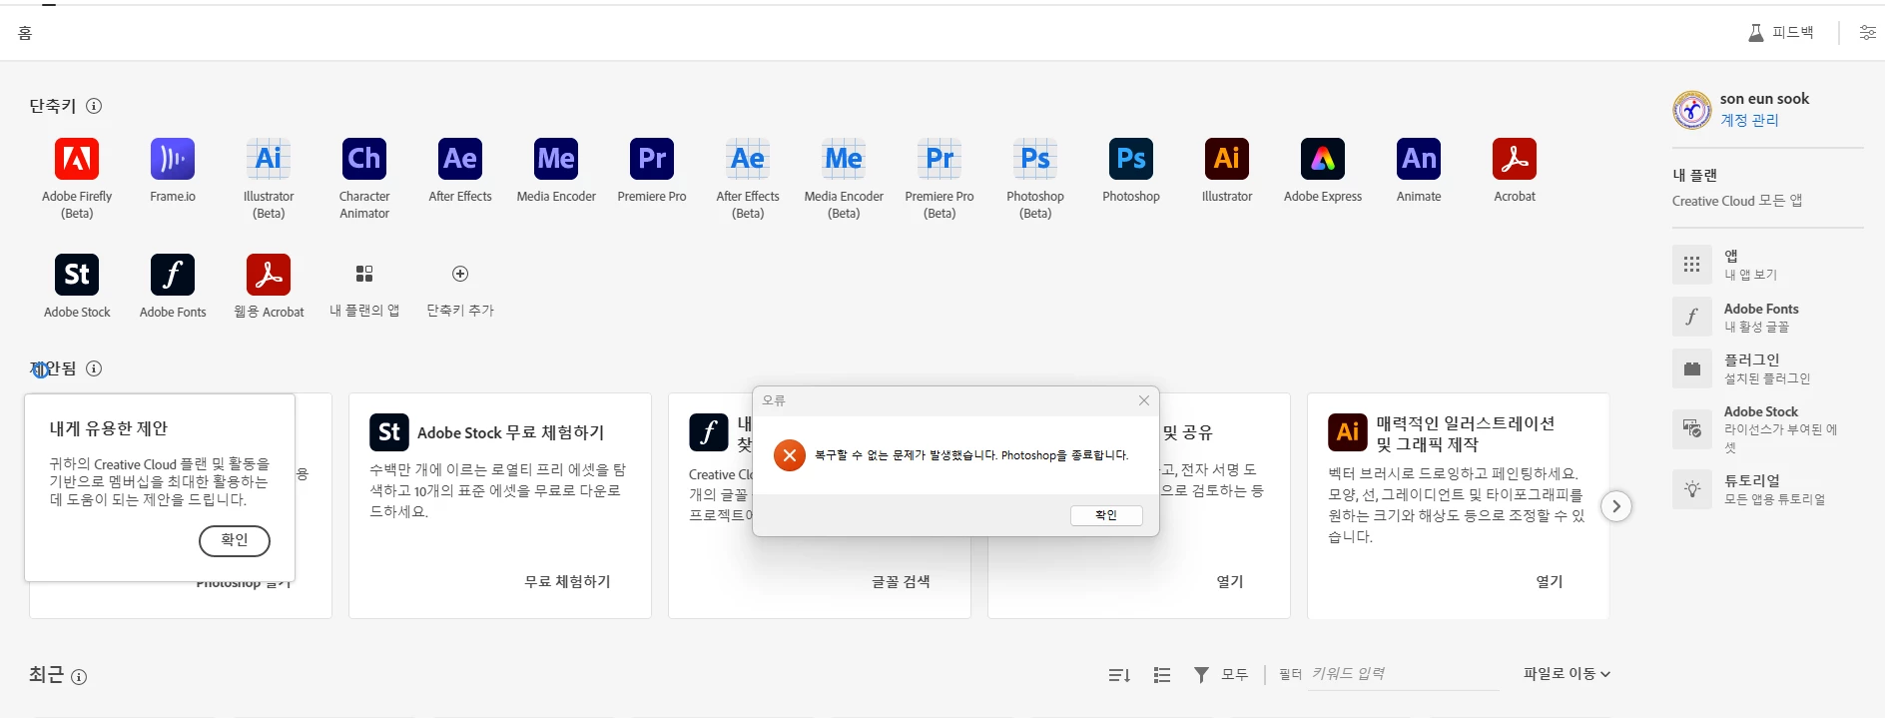Click 무료 체험하기 on Adobe Stock card
1885x718 pixels.
pos(567,581)
